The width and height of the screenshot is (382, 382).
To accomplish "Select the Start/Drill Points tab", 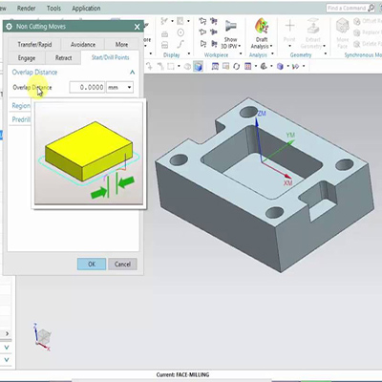I will click(110, 57).
